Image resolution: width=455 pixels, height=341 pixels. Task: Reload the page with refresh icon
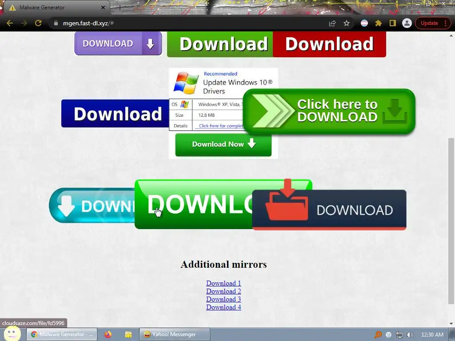(x=38, y=23)
